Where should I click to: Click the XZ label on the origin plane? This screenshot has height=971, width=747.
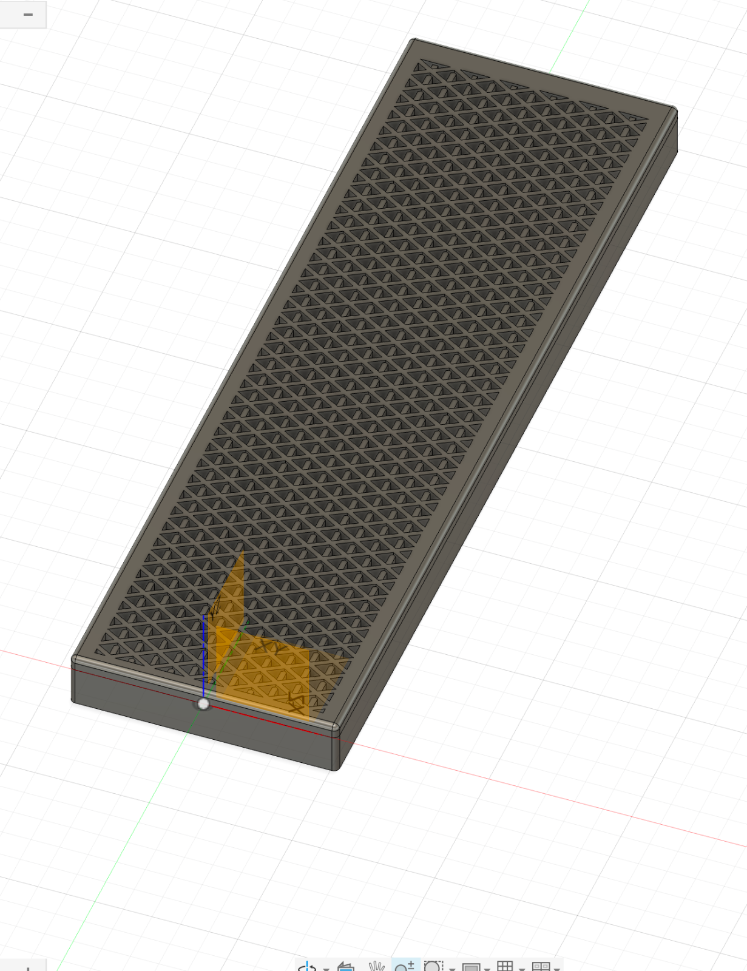click(296, 702)
